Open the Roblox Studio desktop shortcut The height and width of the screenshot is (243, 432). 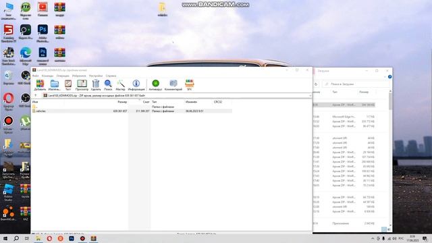[9, 192]
